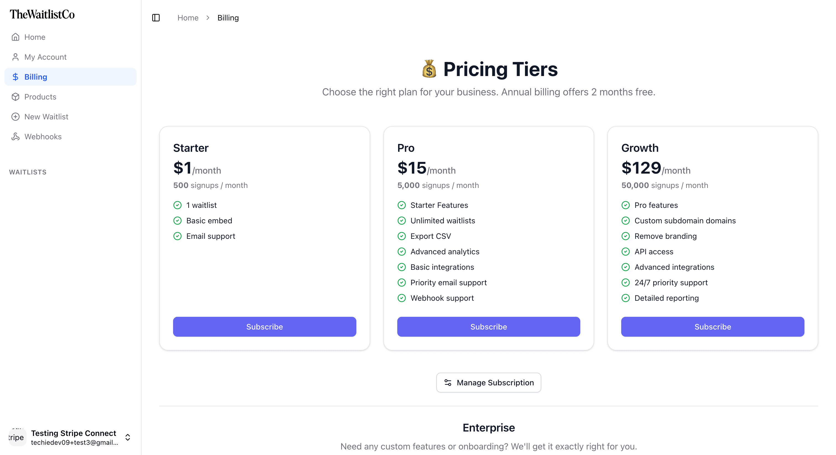
Task: Navigate to Home via the breadcrumb link
Action: tap(188, 18)
